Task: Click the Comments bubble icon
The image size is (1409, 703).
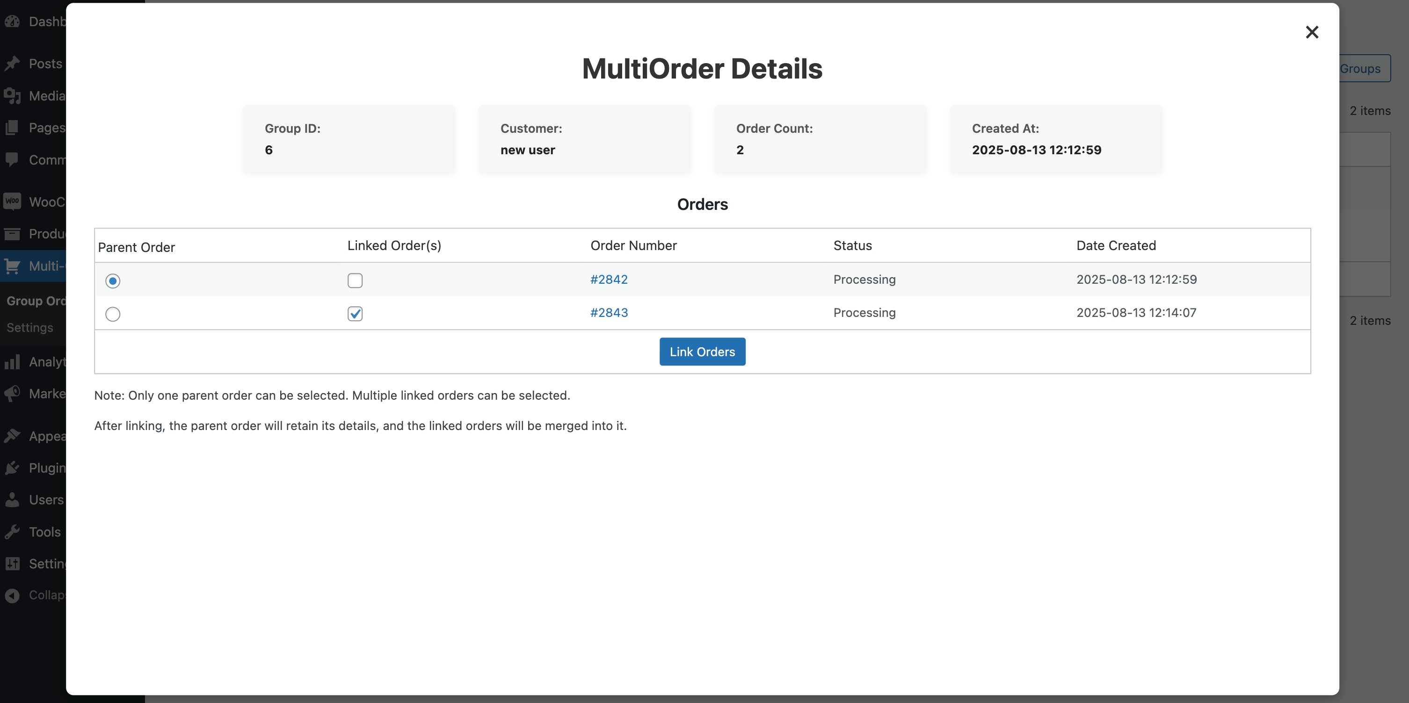Action: point(13,159)
